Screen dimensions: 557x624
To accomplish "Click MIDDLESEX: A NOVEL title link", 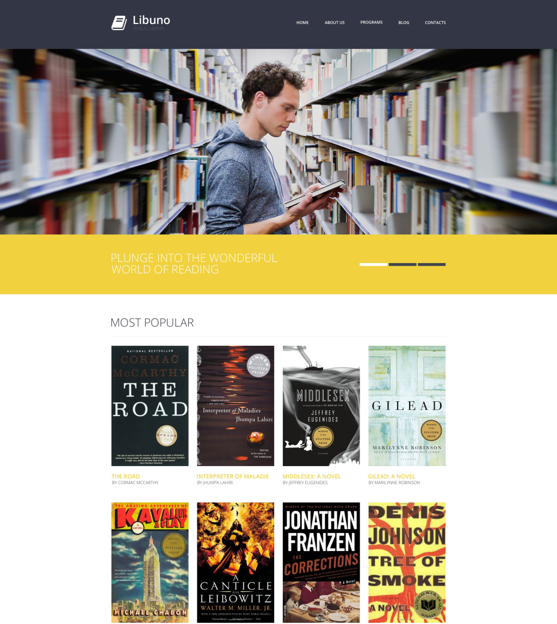I will click(x=312, y=476).
